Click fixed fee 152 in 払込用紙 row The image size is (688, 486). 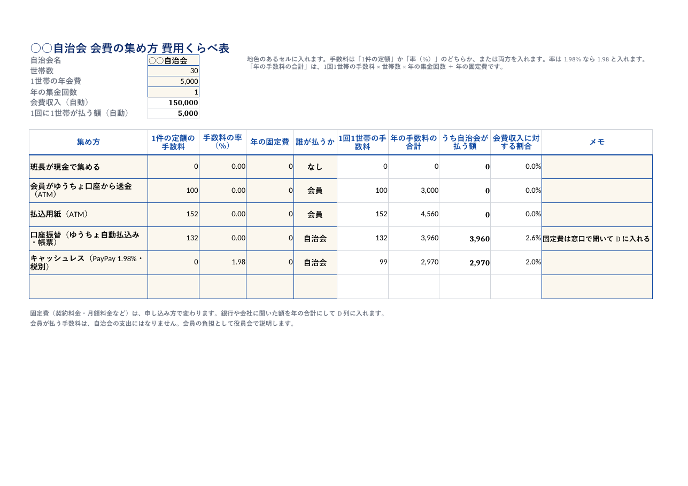pos(173,215)
